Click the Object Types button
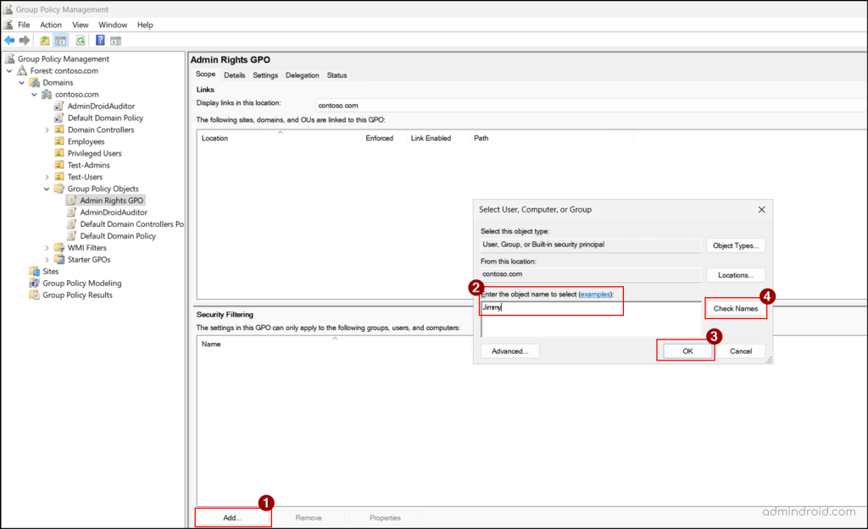 coord(735,245)
